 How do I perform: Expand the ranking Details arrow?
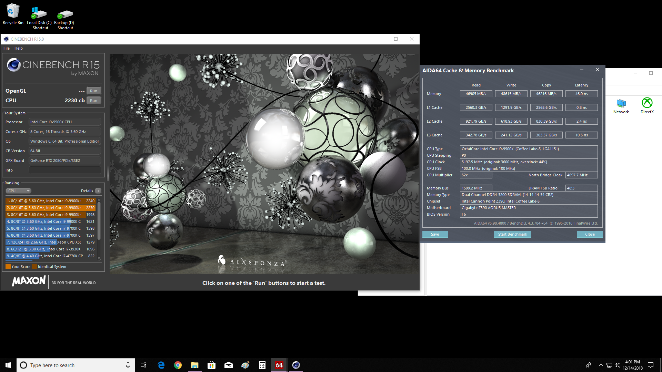pos(98,191)
